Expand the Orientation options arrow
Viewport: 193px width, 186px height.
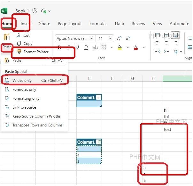(x=181, y=52)
